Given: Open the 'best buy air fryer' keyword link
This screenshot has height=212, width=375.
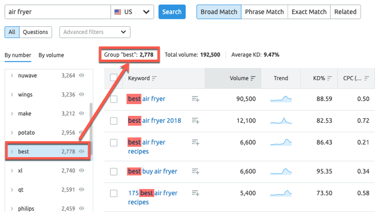Looking at the screenshot, I should click(x=152, y=171).
